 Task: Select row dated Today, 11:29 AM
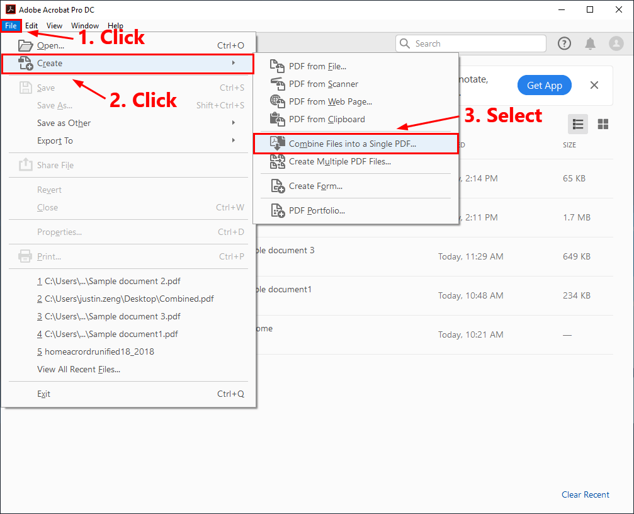coord(434,256)
